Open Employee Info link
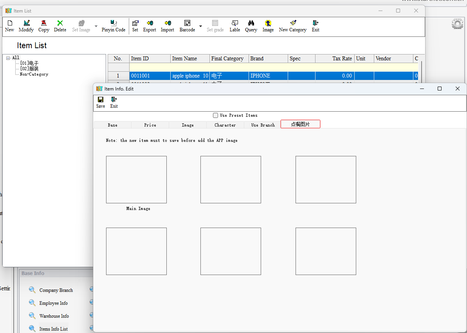Screen dimensions: 467x333 53,303
